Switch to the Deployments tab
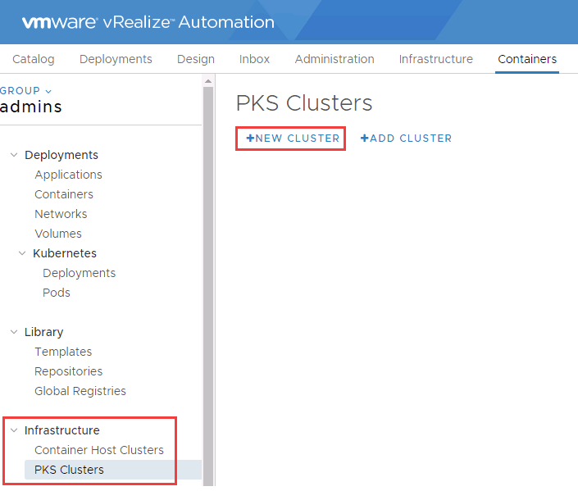This screenshot has height=491, width=578. point(116,59)
